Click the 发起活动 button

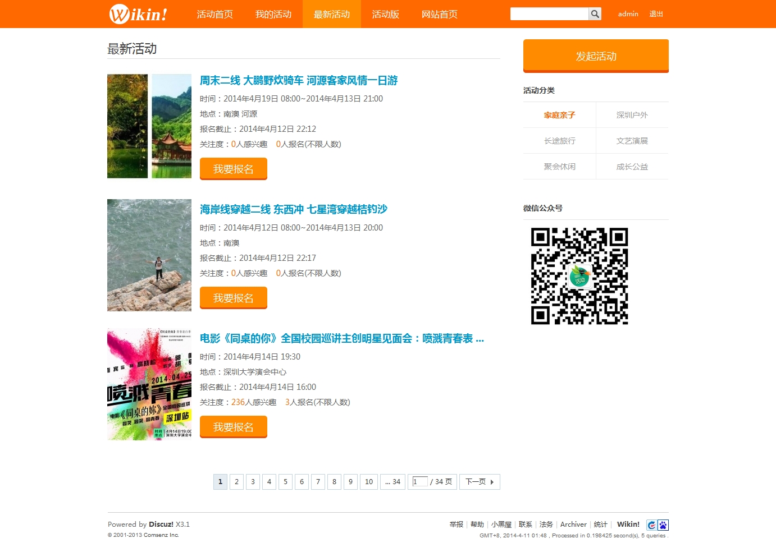click(x=595, y=56)
